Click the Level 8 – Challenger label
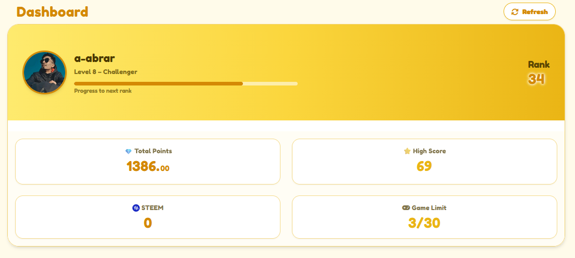The height and width of the screenshot is (258, 575). [x=106, y=72]
